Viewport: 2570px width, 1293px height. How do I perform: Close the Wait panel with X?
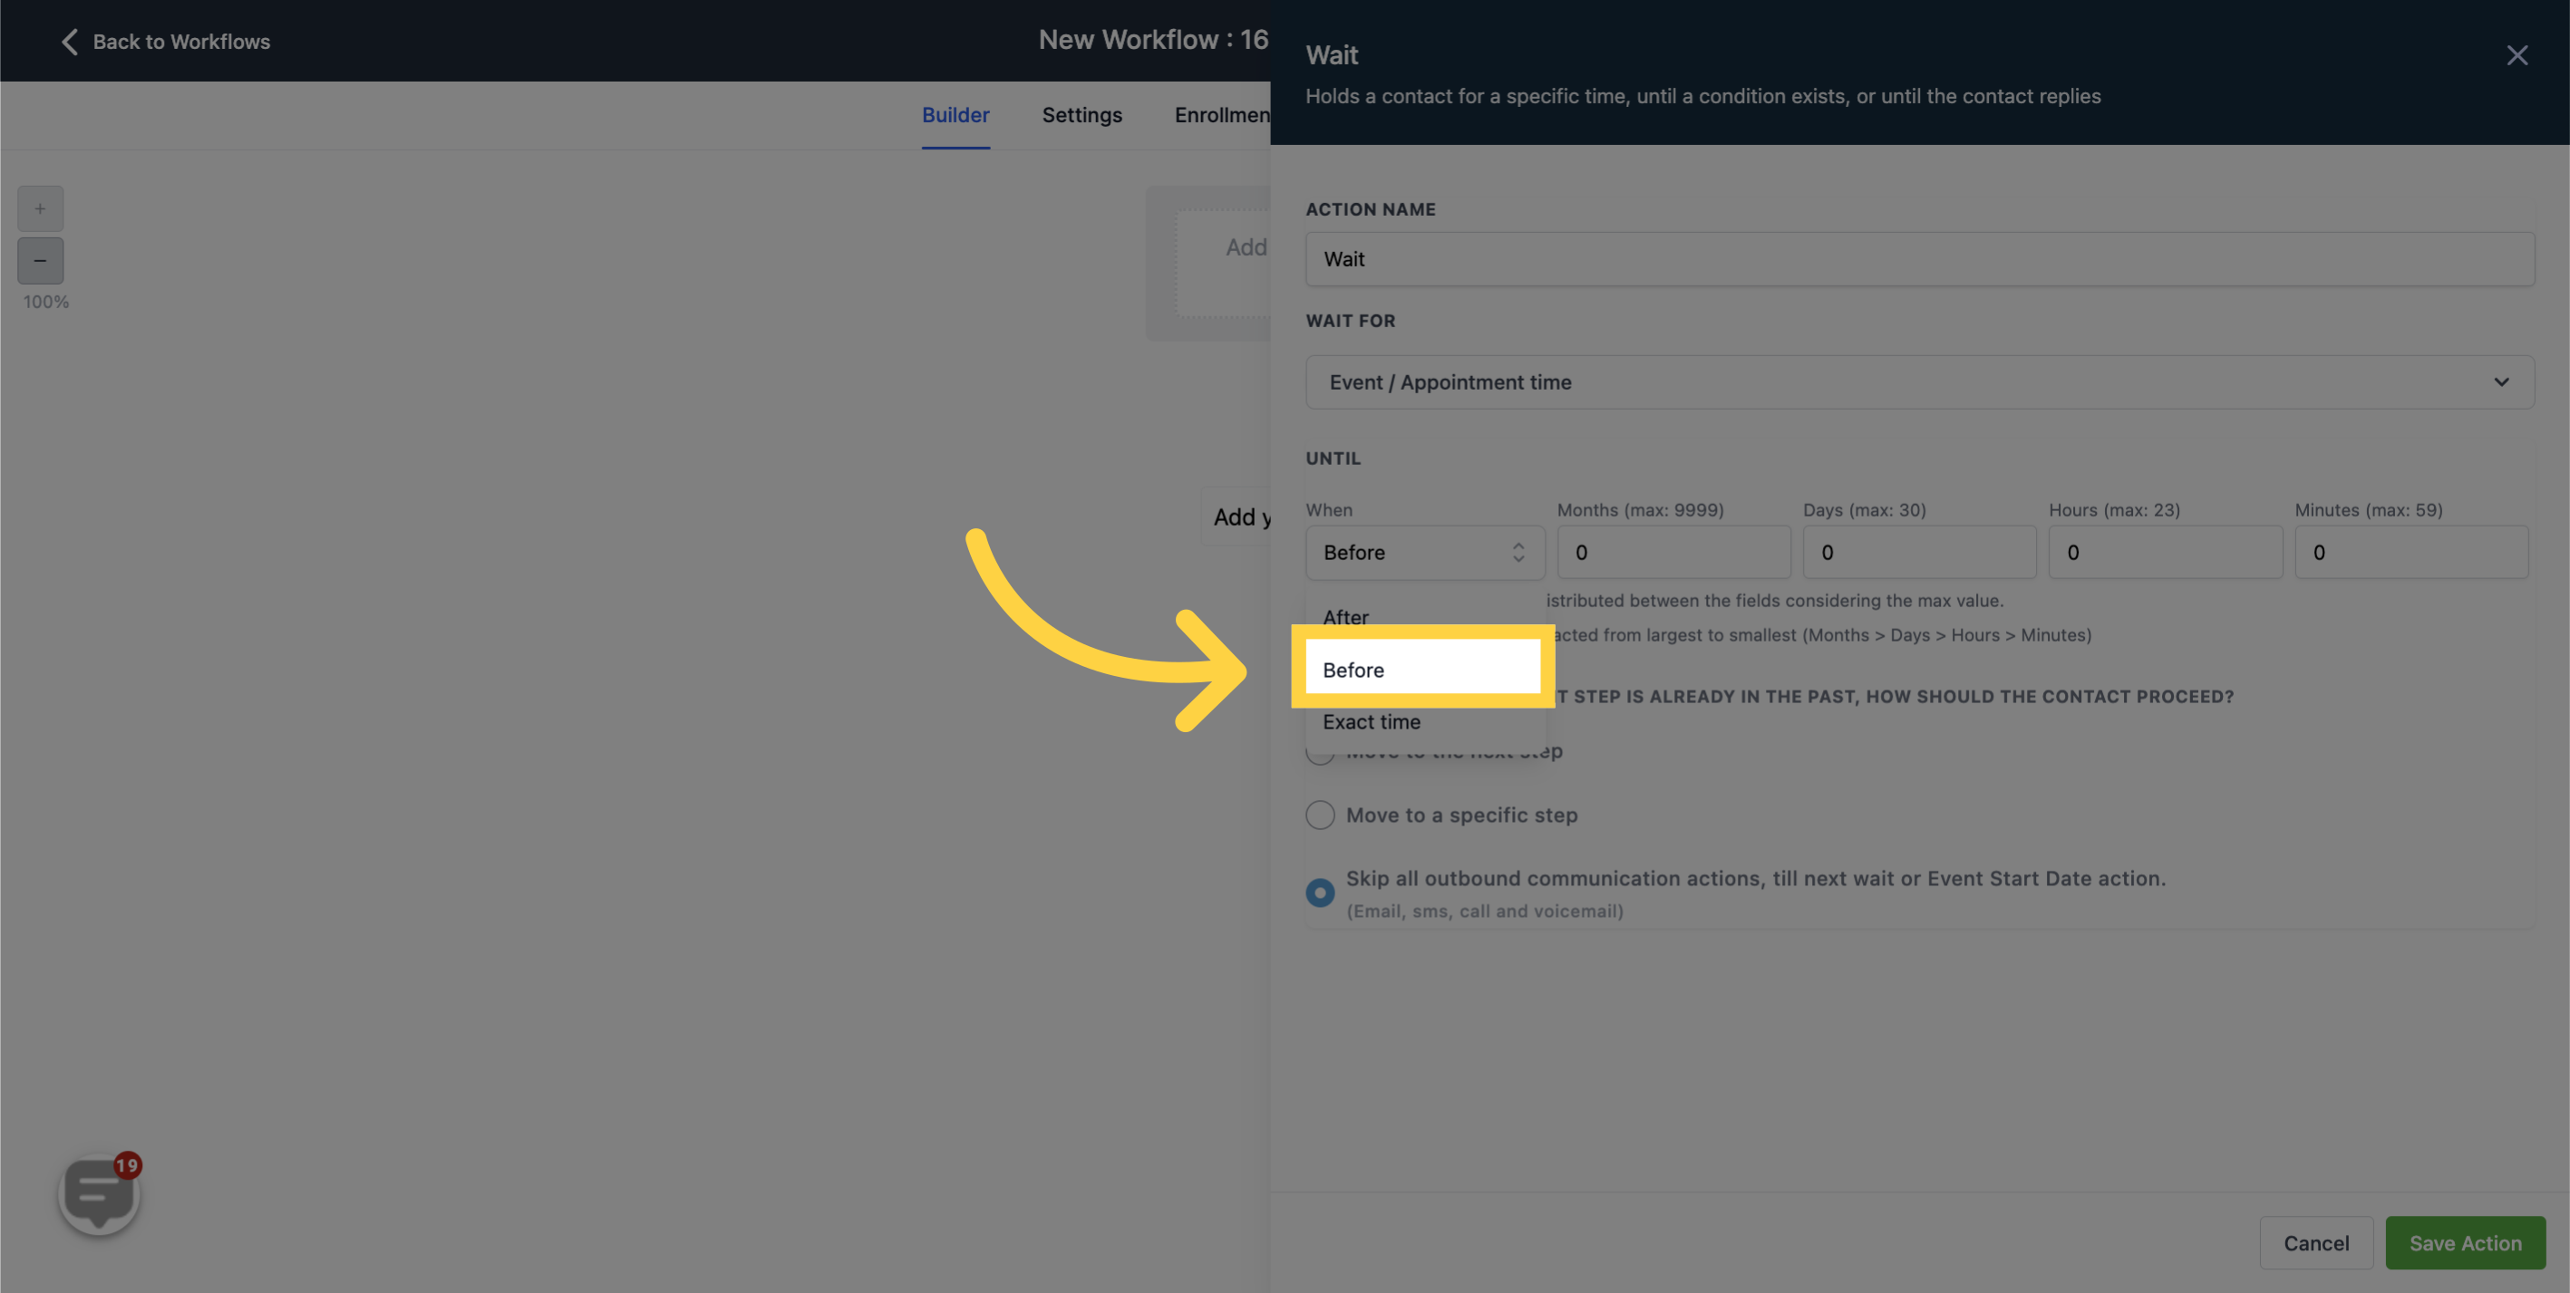(x=2517, y=55)
